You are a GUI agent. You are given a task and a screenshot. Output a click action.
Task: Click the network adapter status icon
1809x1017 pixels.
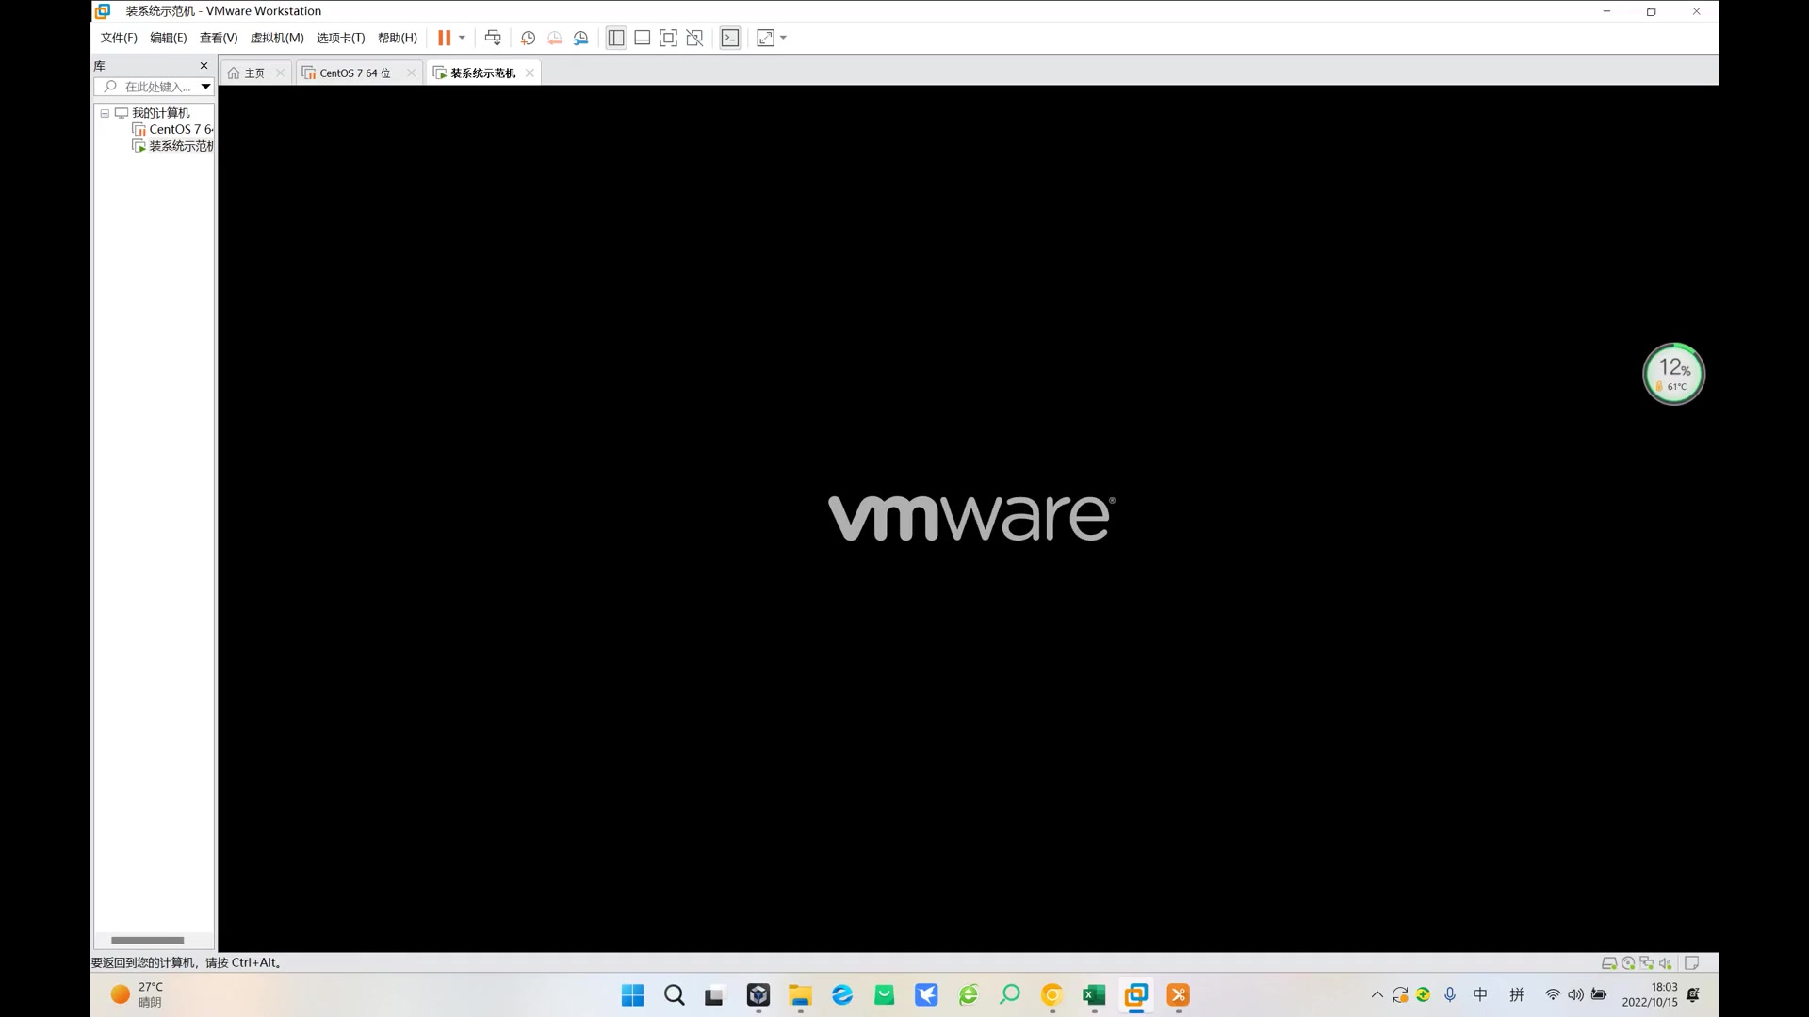click(1647, 963)
